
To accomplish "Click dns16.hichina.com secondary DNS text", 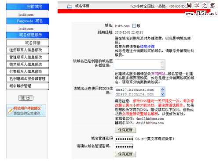I will 150,123.
